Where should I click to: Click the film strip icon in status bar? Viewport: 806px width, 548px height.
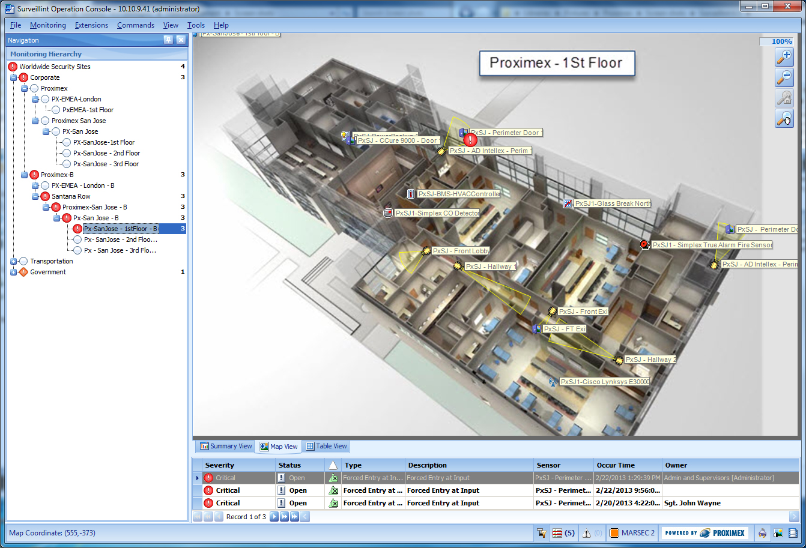[x=793, y=532]
